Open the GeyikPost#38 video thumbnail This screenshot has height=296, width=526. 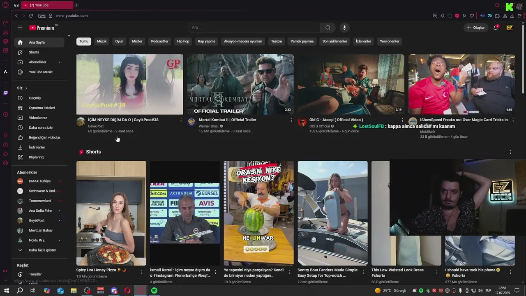pos(129,84)
